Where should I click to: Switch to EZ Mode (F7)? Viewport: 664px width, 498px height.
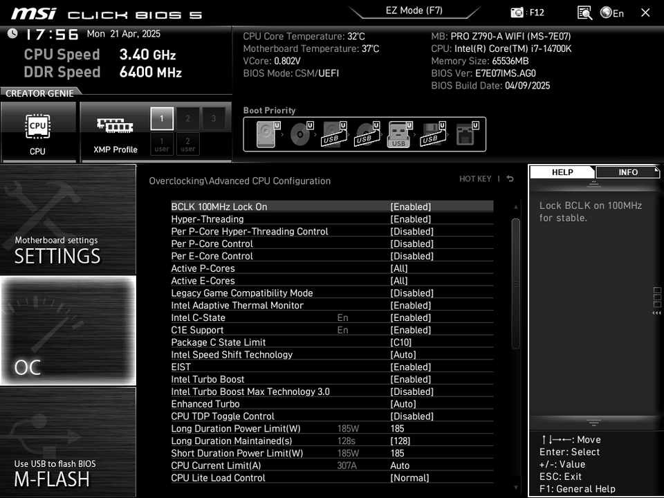(x=414, y=10)
